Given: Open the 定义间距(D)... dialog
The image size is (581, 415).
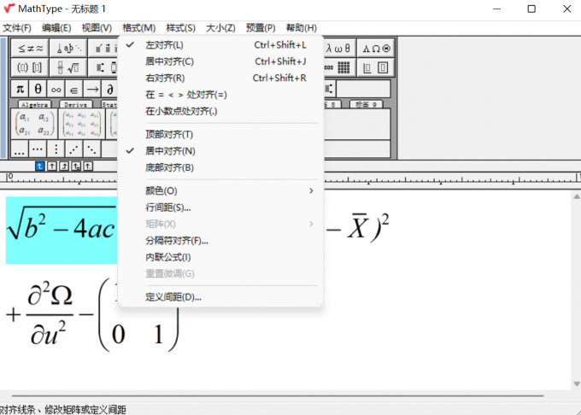Looking at the screenshot, I should tap(220, 297).
